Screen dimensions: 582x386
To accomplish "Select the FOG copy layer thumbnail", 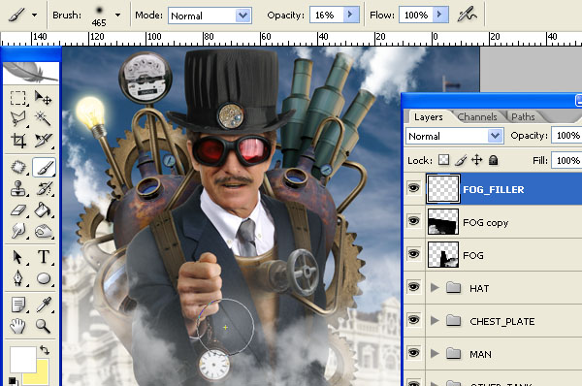I will point(443,221).
